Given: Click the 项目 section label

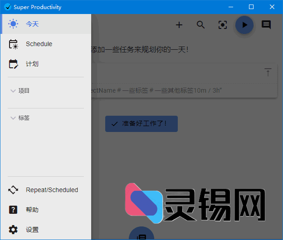Looking at the screenshot, I should point(24,91).
